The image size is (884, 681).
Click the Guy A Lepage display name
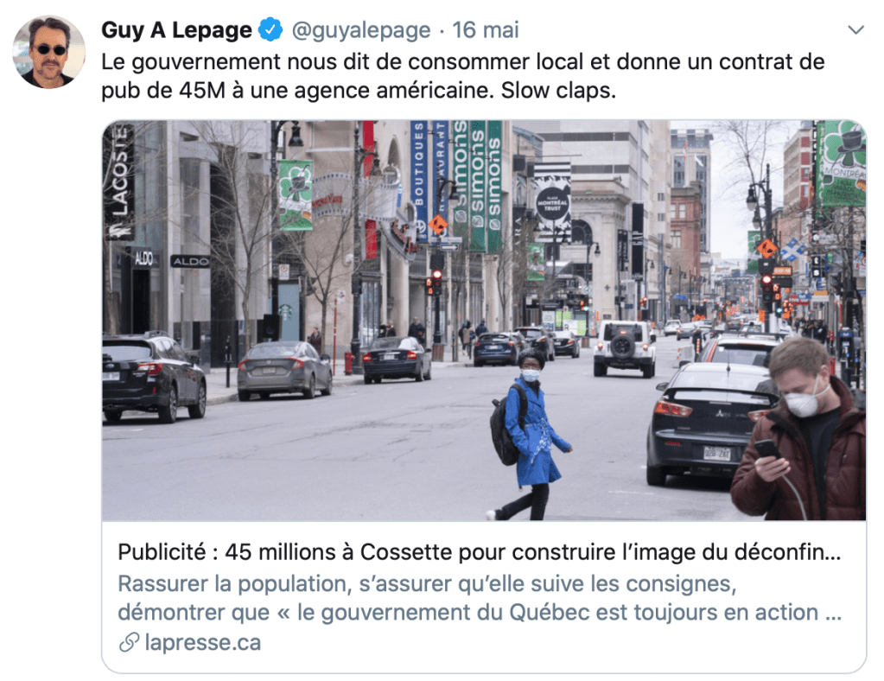(176, 30)
